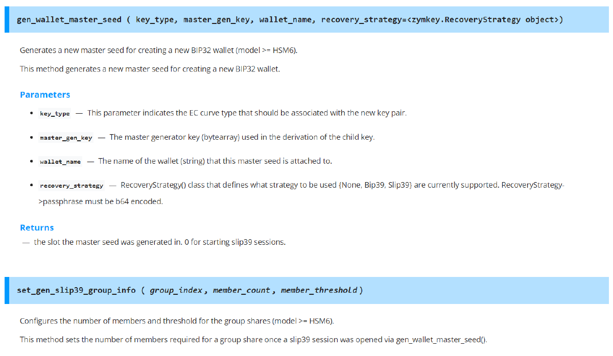Click 'The name of the wallet (string)' description
This screenshot has width=613, height=356.
[215, 161]
